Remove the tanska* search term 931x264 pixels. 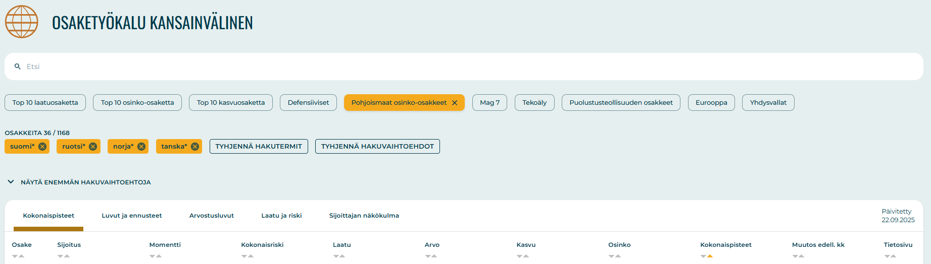[195, 147]
